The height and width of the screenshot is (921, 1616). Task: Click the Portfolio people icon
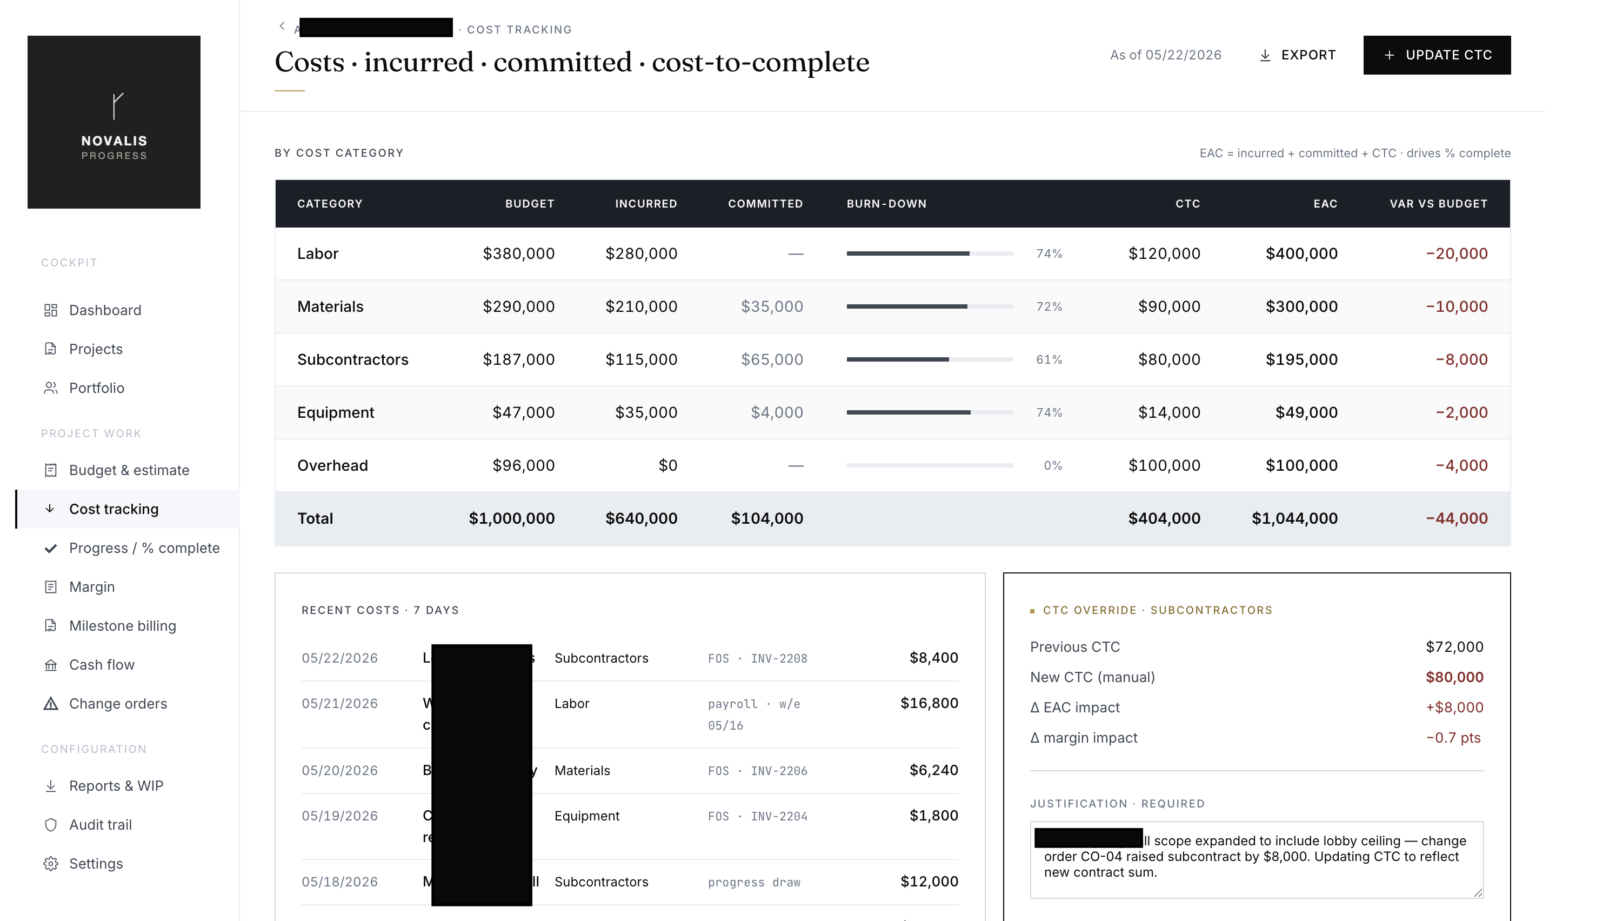51,388
